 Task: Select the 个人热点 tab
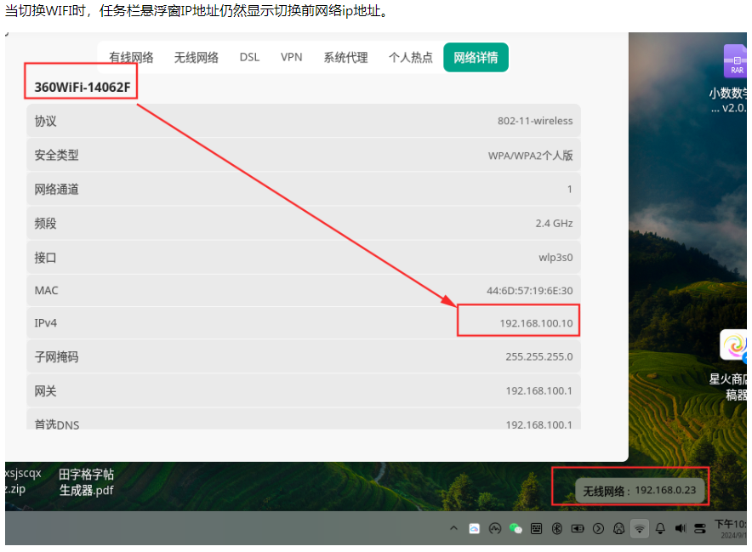pyautogui.click(x=411, y=58)
